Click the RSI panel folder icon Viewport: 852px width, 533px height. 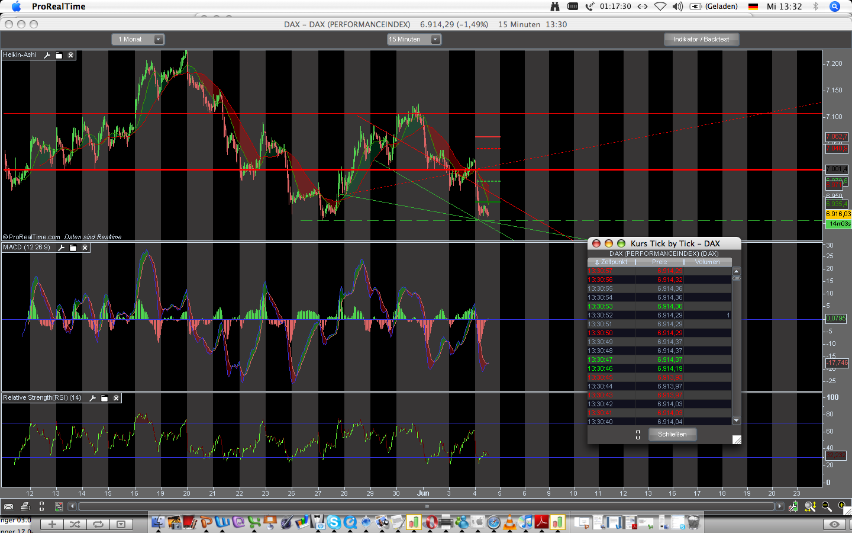[x=105, y=398]
